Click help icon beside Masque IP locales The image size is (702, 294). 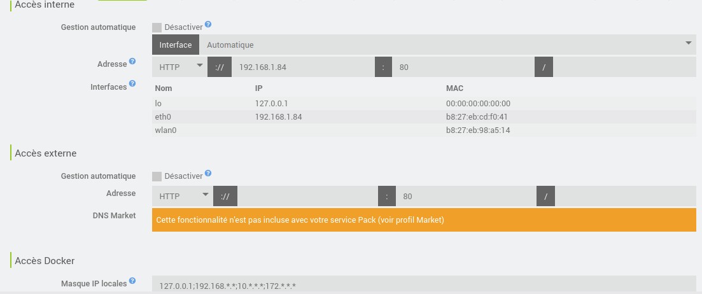click(132, 281)
